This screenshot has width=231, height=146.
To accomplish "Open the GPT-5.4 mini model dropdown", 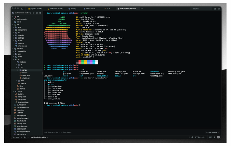I will tap(200, 137).
